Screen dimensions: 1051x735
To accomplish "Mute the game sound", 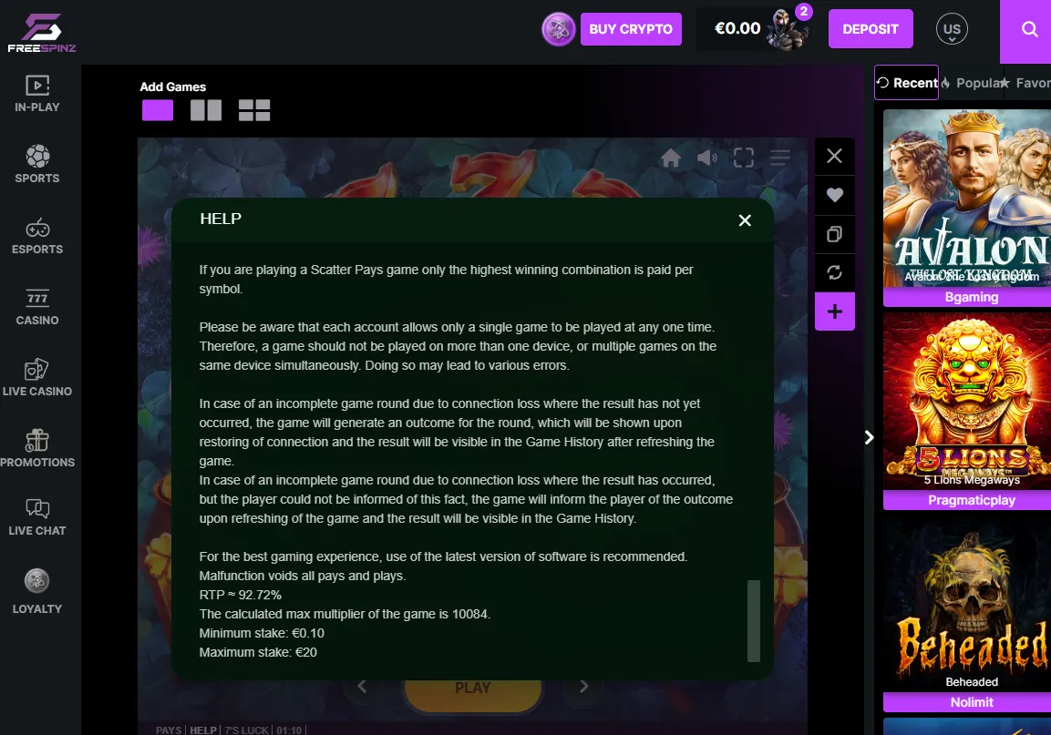I will click(707, 158).
